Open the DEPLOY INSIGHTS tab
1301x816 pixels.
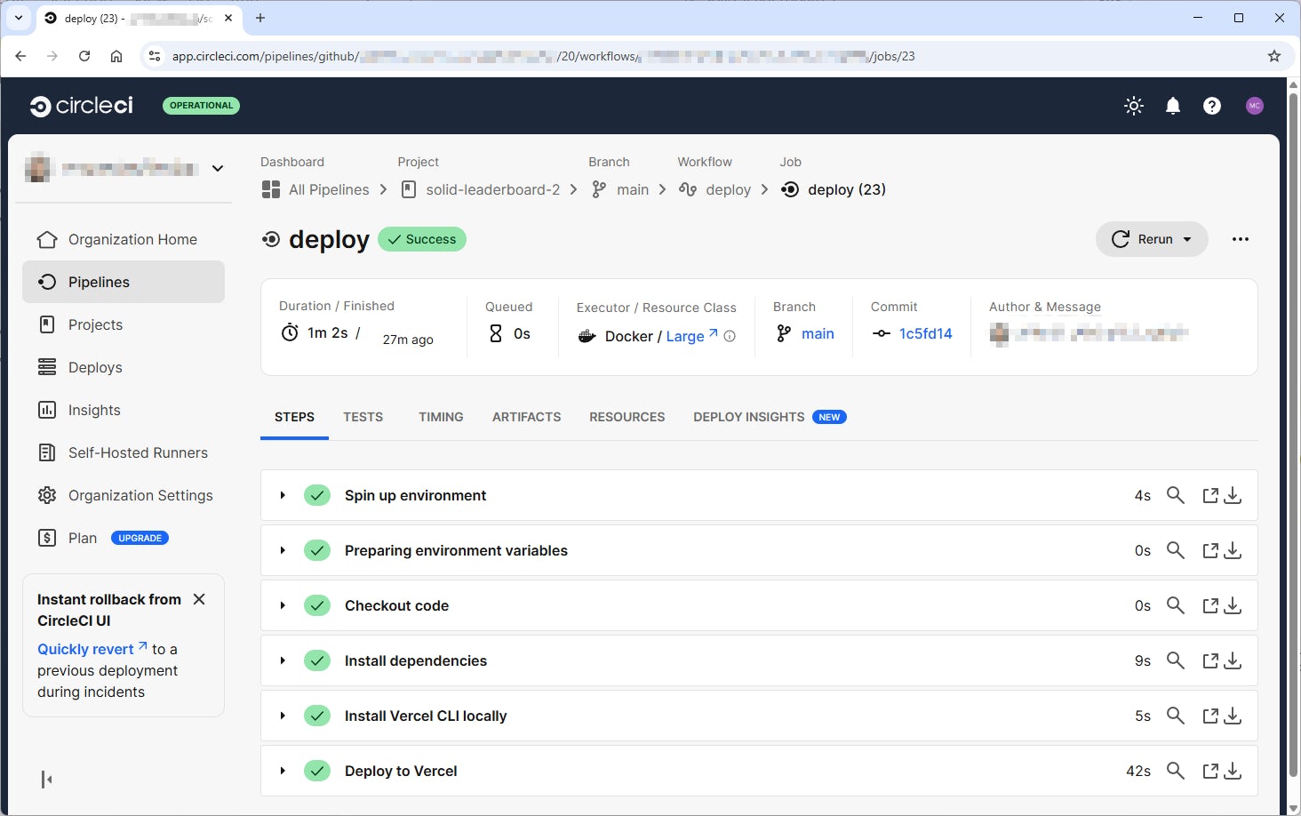click(x=748, y=417)
